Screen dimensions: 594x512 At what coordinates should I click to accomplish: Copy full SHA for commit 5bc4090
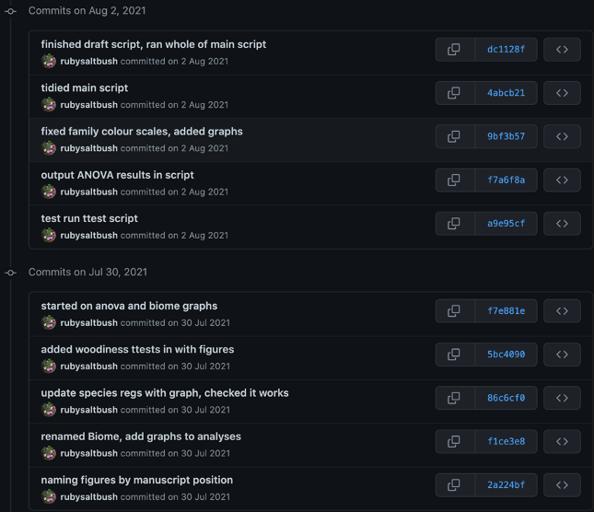pos(454,355)
